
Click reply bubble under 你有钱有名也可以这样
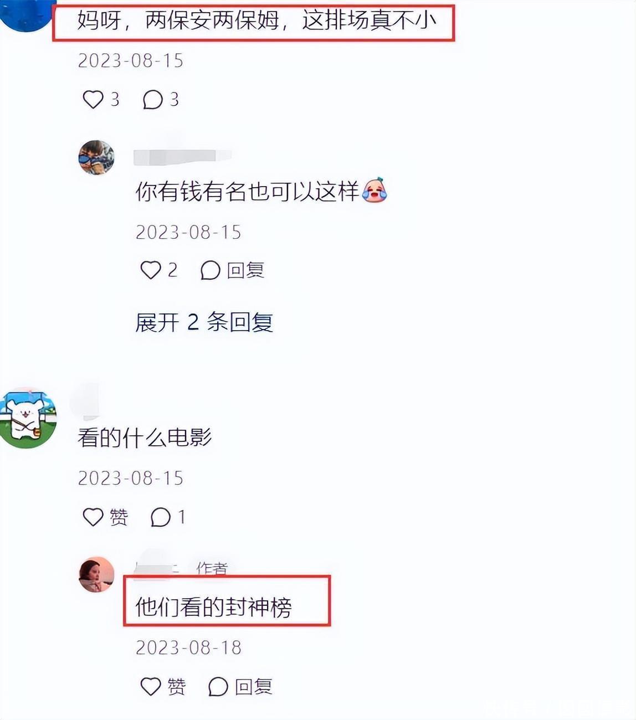[x=210, y=270]
